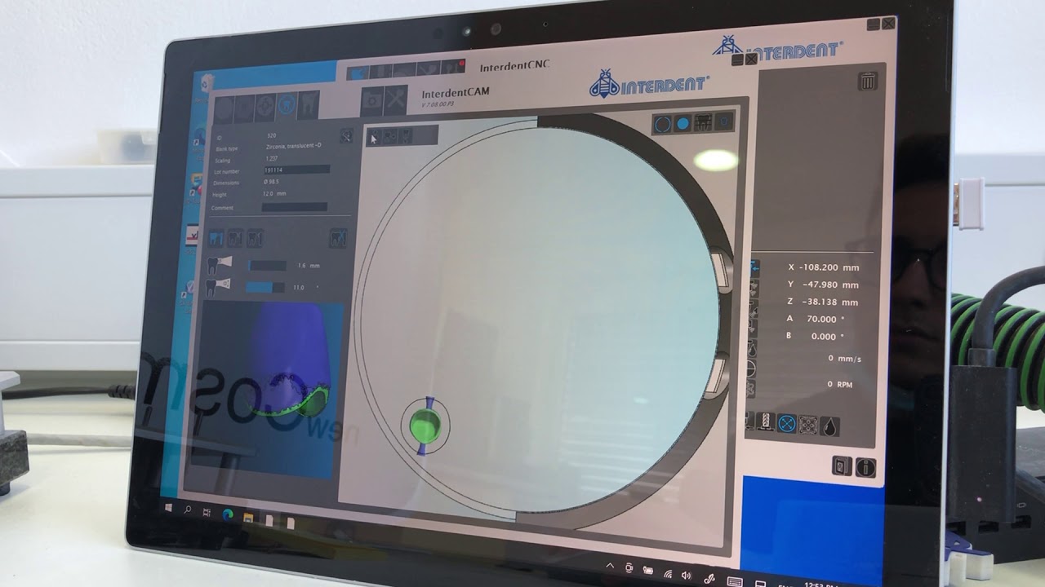Click the ring outline view icon
Image resolution: width=1045 pixels, height=587 pixels.
pyautogui.click(x=663, y=124)
